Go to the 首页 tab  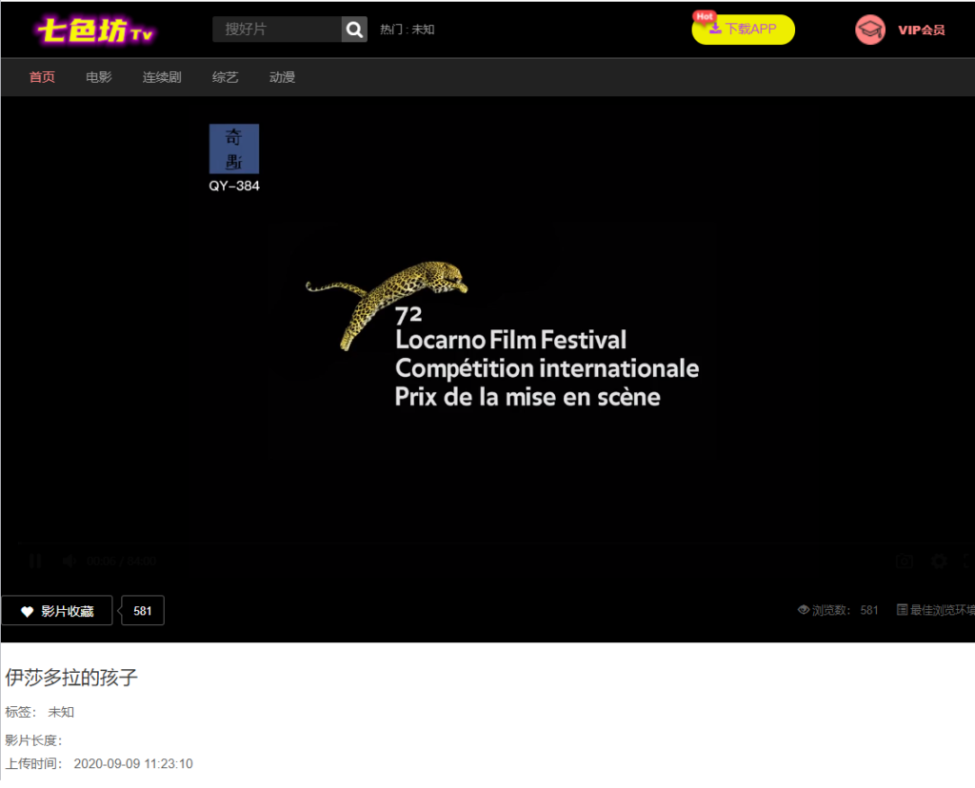point(42,77)
